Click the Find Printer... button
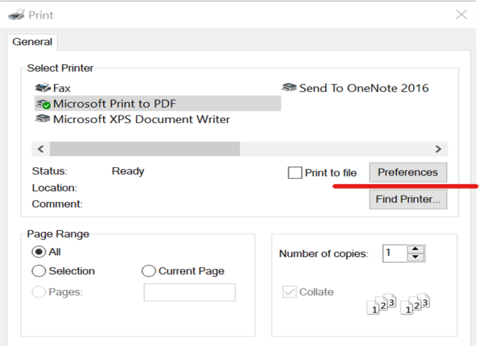This screenshot has height=346, width=479. click(x=408, y=199)
